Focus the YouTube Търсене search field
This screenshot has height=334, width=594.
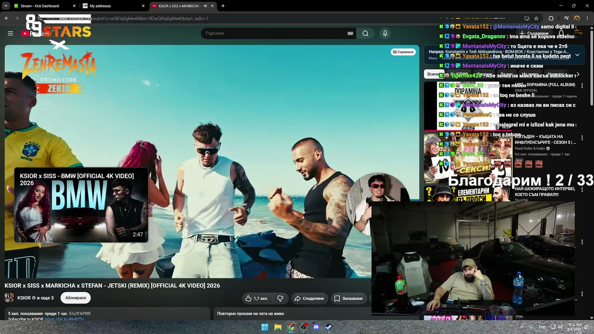pos(276,33)
